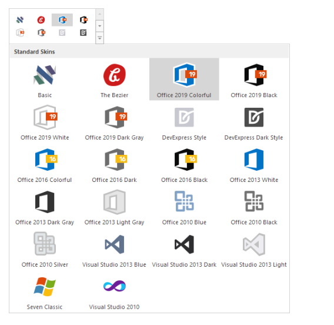Select Office 2019 Dark Gray skin
This screenshot has height=325, width=334.
[115, 122]
